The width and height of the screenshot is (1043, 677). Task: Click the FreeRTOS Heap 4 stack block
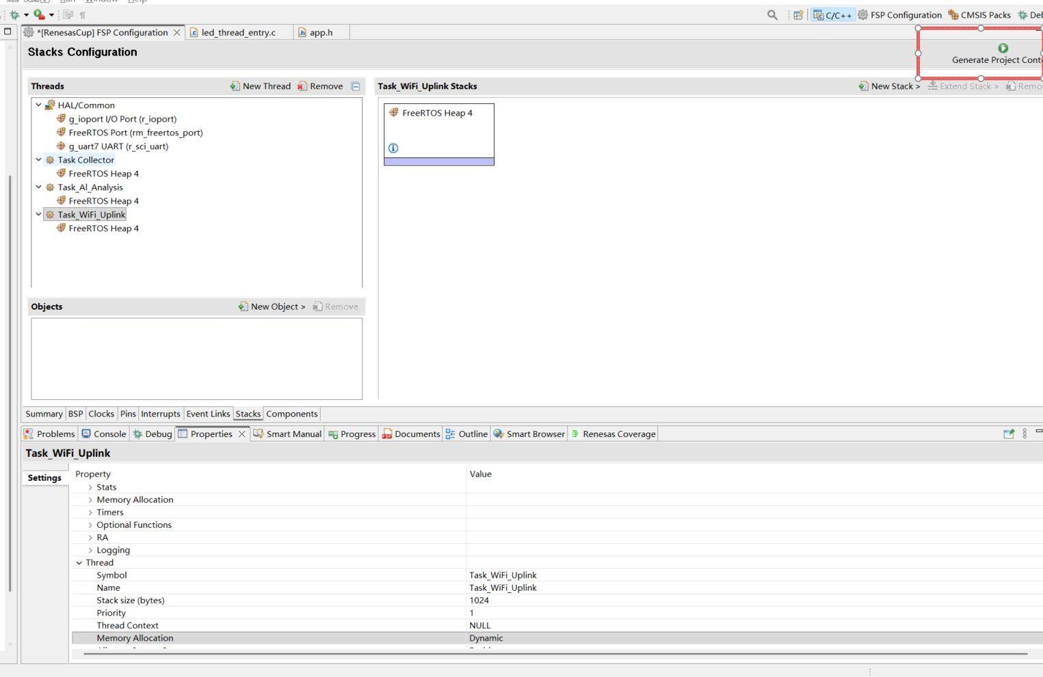point(439,134)
